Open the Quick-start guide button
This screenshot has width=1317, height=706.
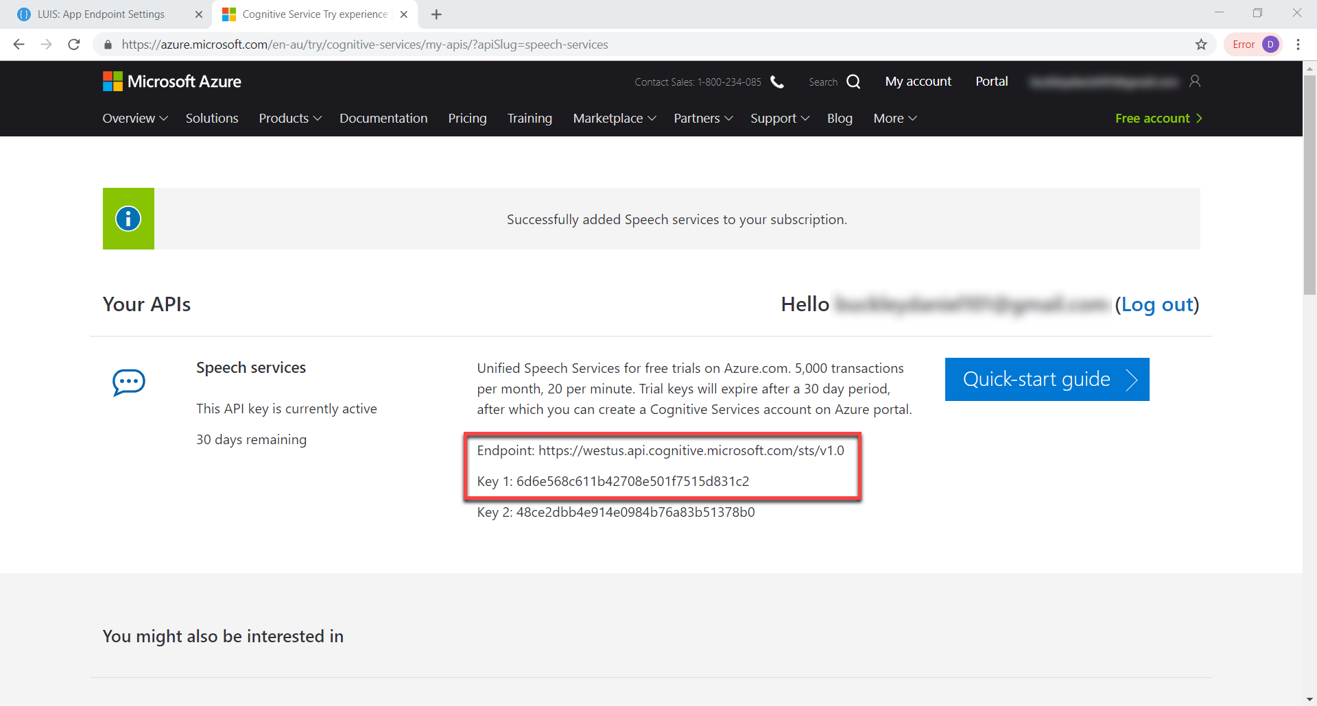click(x=1047, y=379)
